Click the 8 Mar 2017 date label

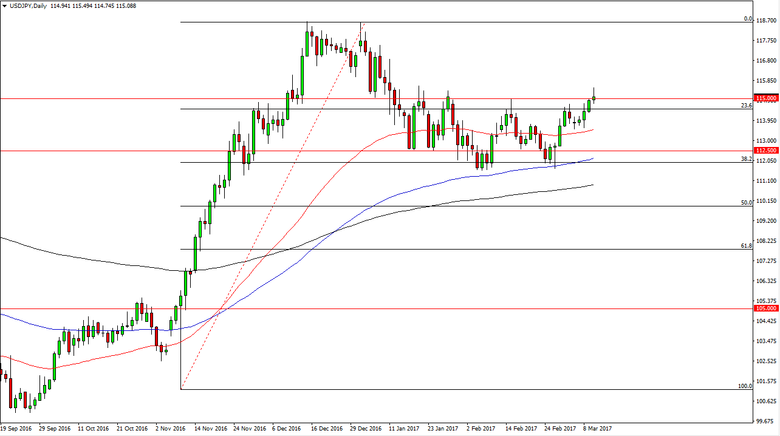click(x=596, y=429)
